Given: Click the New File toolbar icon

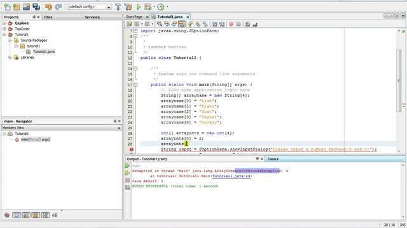Looking at the screenshot, I should pyautogui.click(x=7, y=7).
